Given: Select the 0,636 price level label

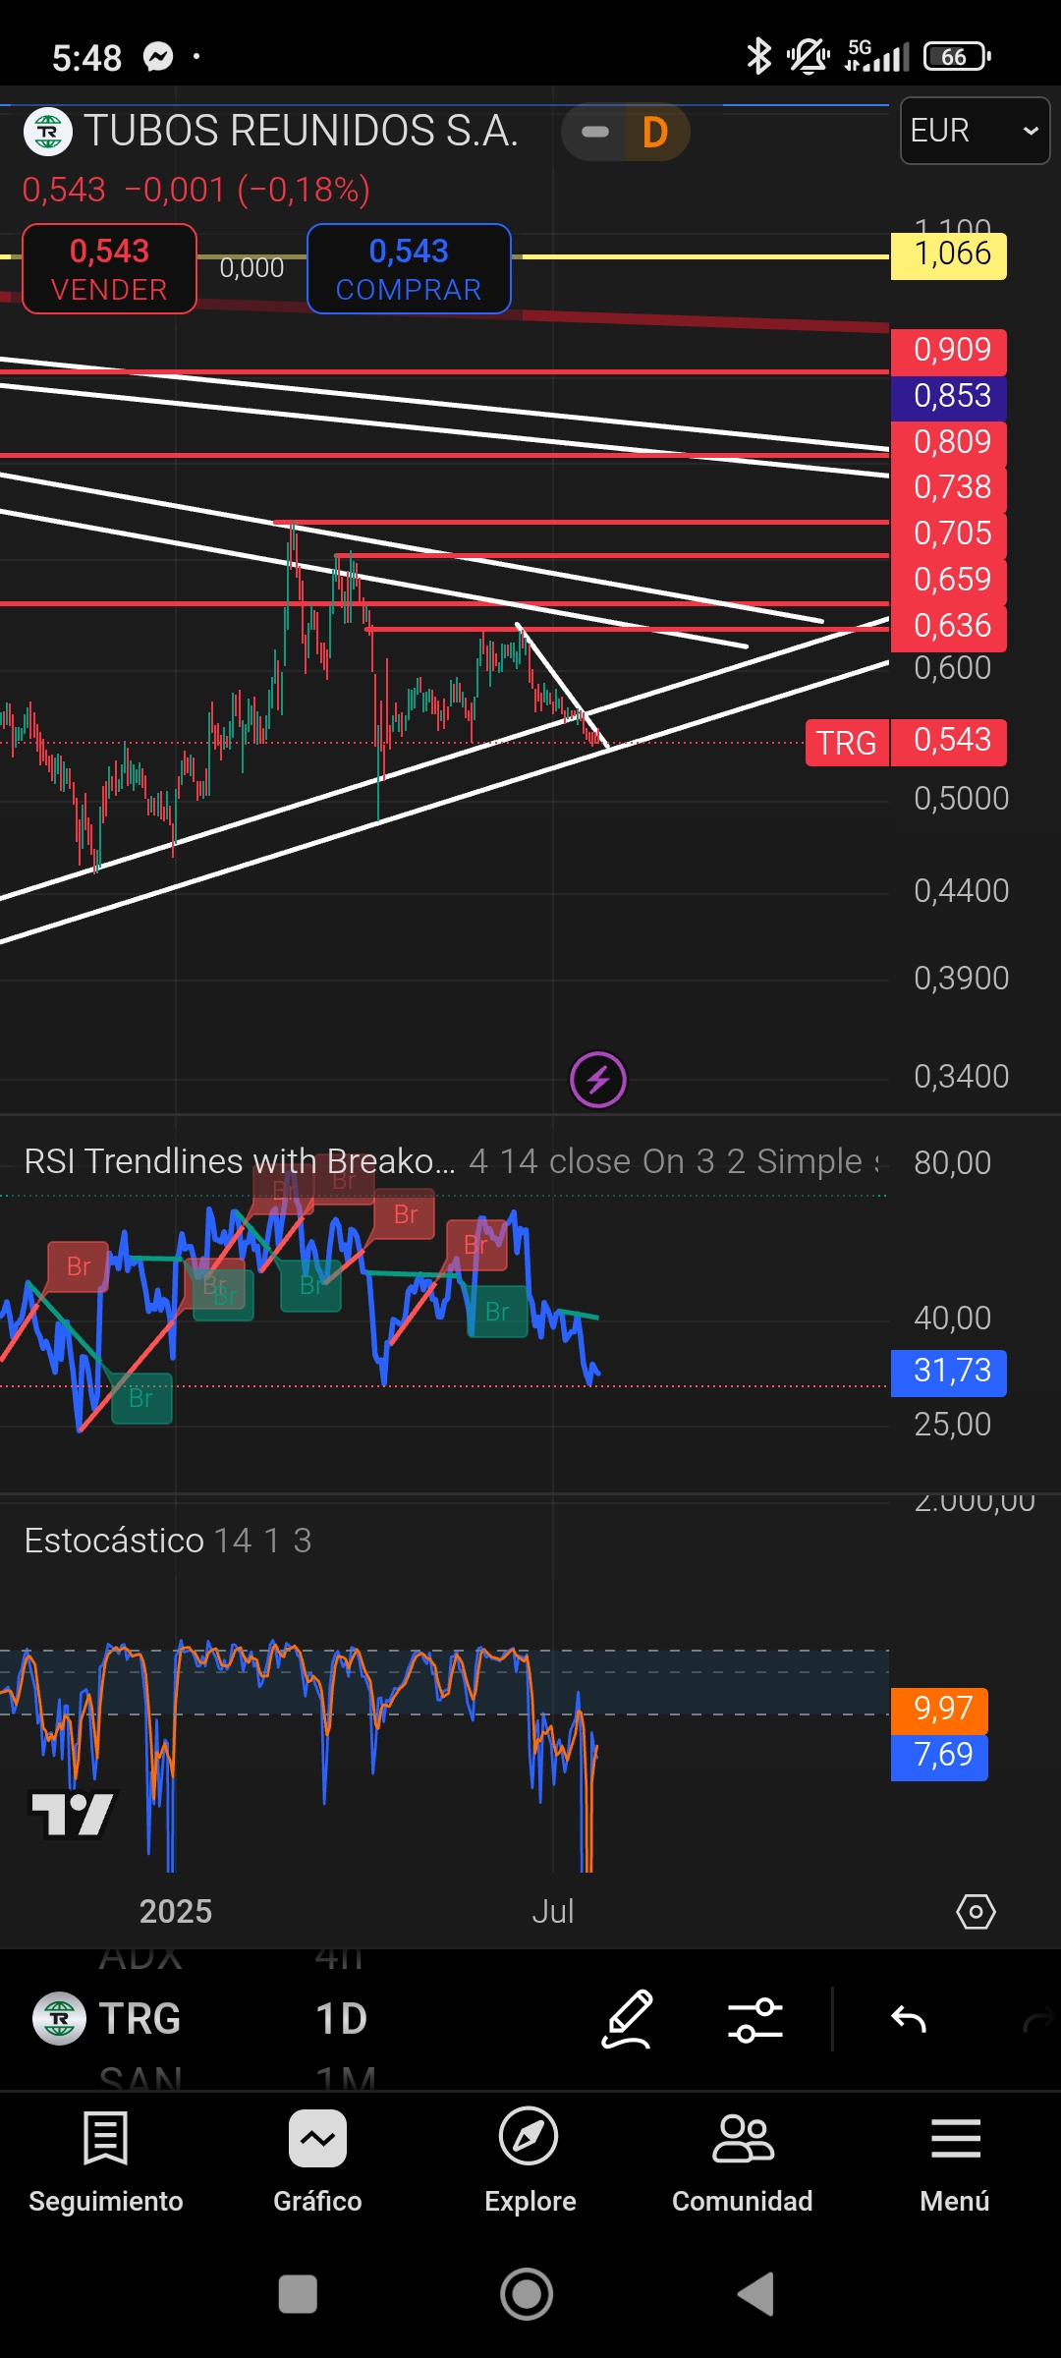Looking at the screenshot, I should click(x=949, y=627).
